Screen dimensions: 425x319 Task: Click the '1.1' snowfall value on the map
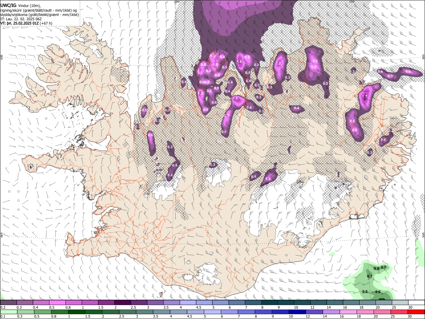(x=200, y=72)
